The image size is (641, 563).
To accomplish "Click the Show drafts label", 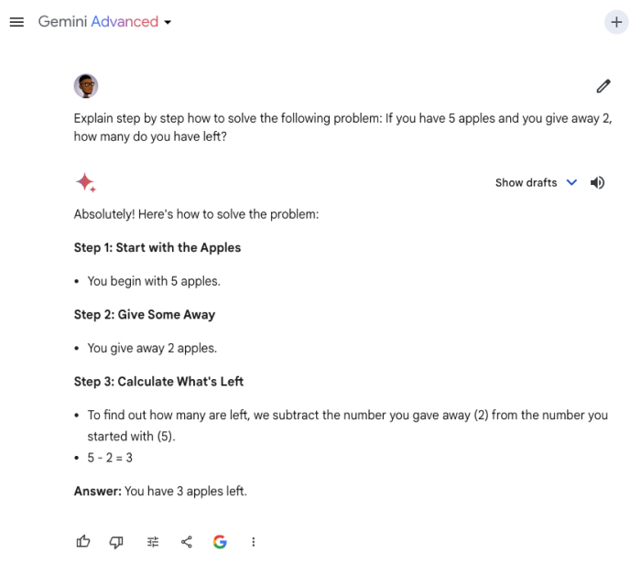I will 527,182.
